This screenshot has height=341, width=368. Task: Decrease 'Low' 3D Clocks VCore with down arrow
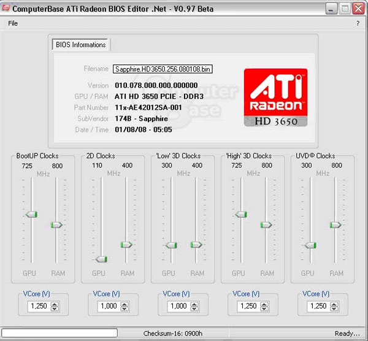tap(194, 308)
